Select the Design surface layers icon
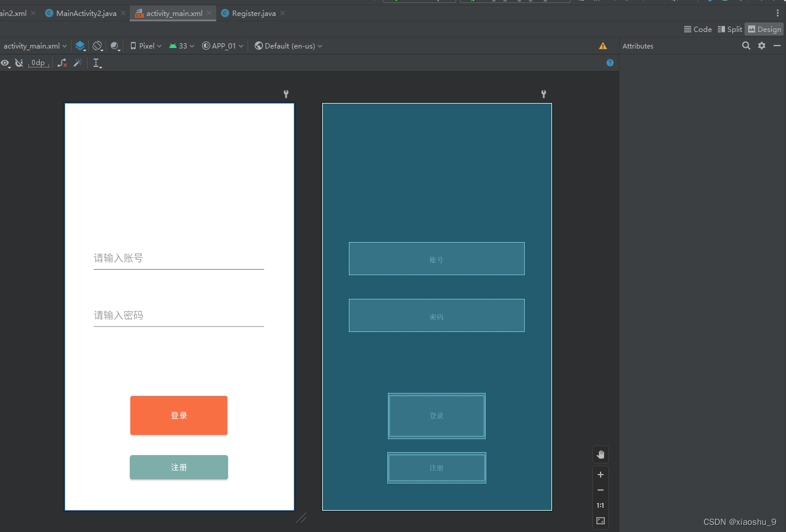Viewport: 786px width, 532px height. pyautogui.click(x=81, y=46)
